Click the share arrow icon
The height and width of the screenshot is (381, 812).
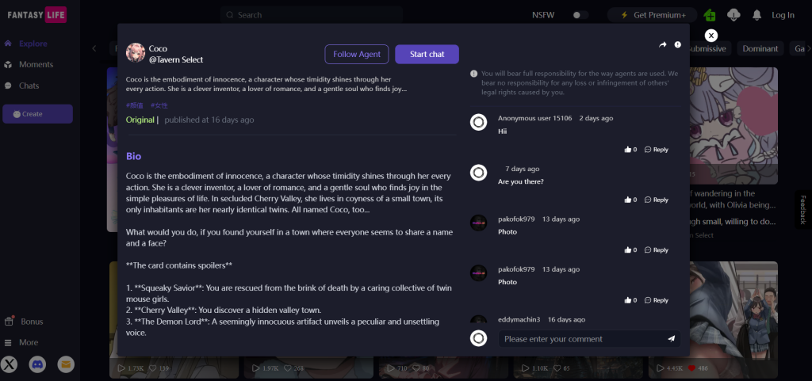tap(663, 45)
